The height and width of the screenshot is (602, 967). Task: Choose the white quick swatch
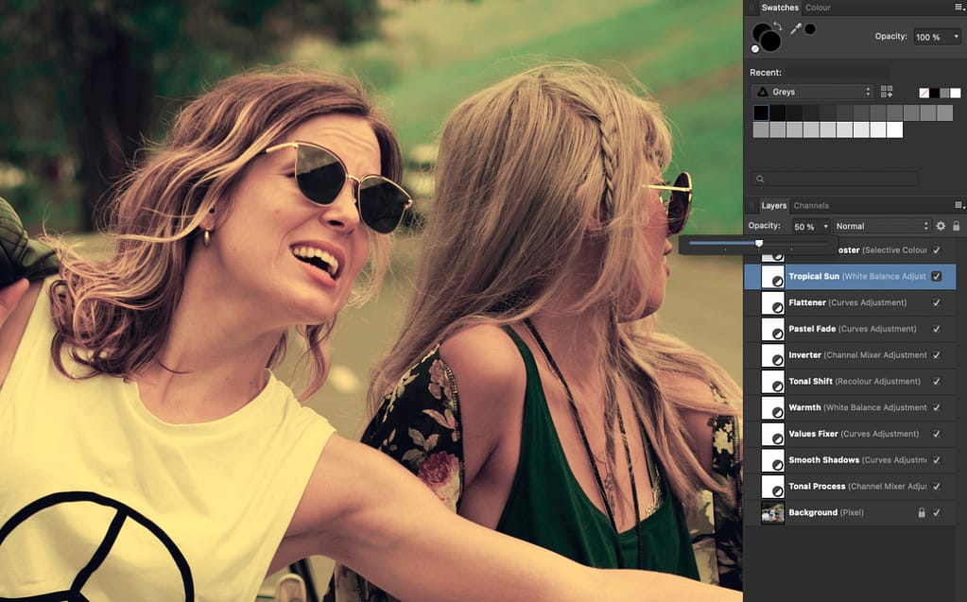click(x=956, y=94)
